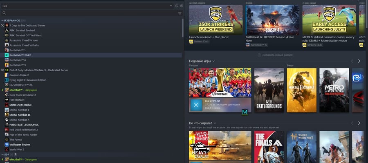368x163 pixels.
Task: Click the FOR HONOR game icon
Action: tap(7, 100)
